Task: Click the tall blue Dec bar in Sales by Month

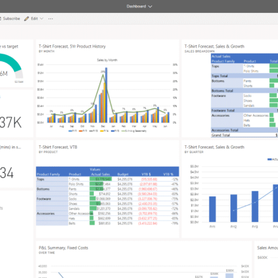Action: click(x=106, y=95)
